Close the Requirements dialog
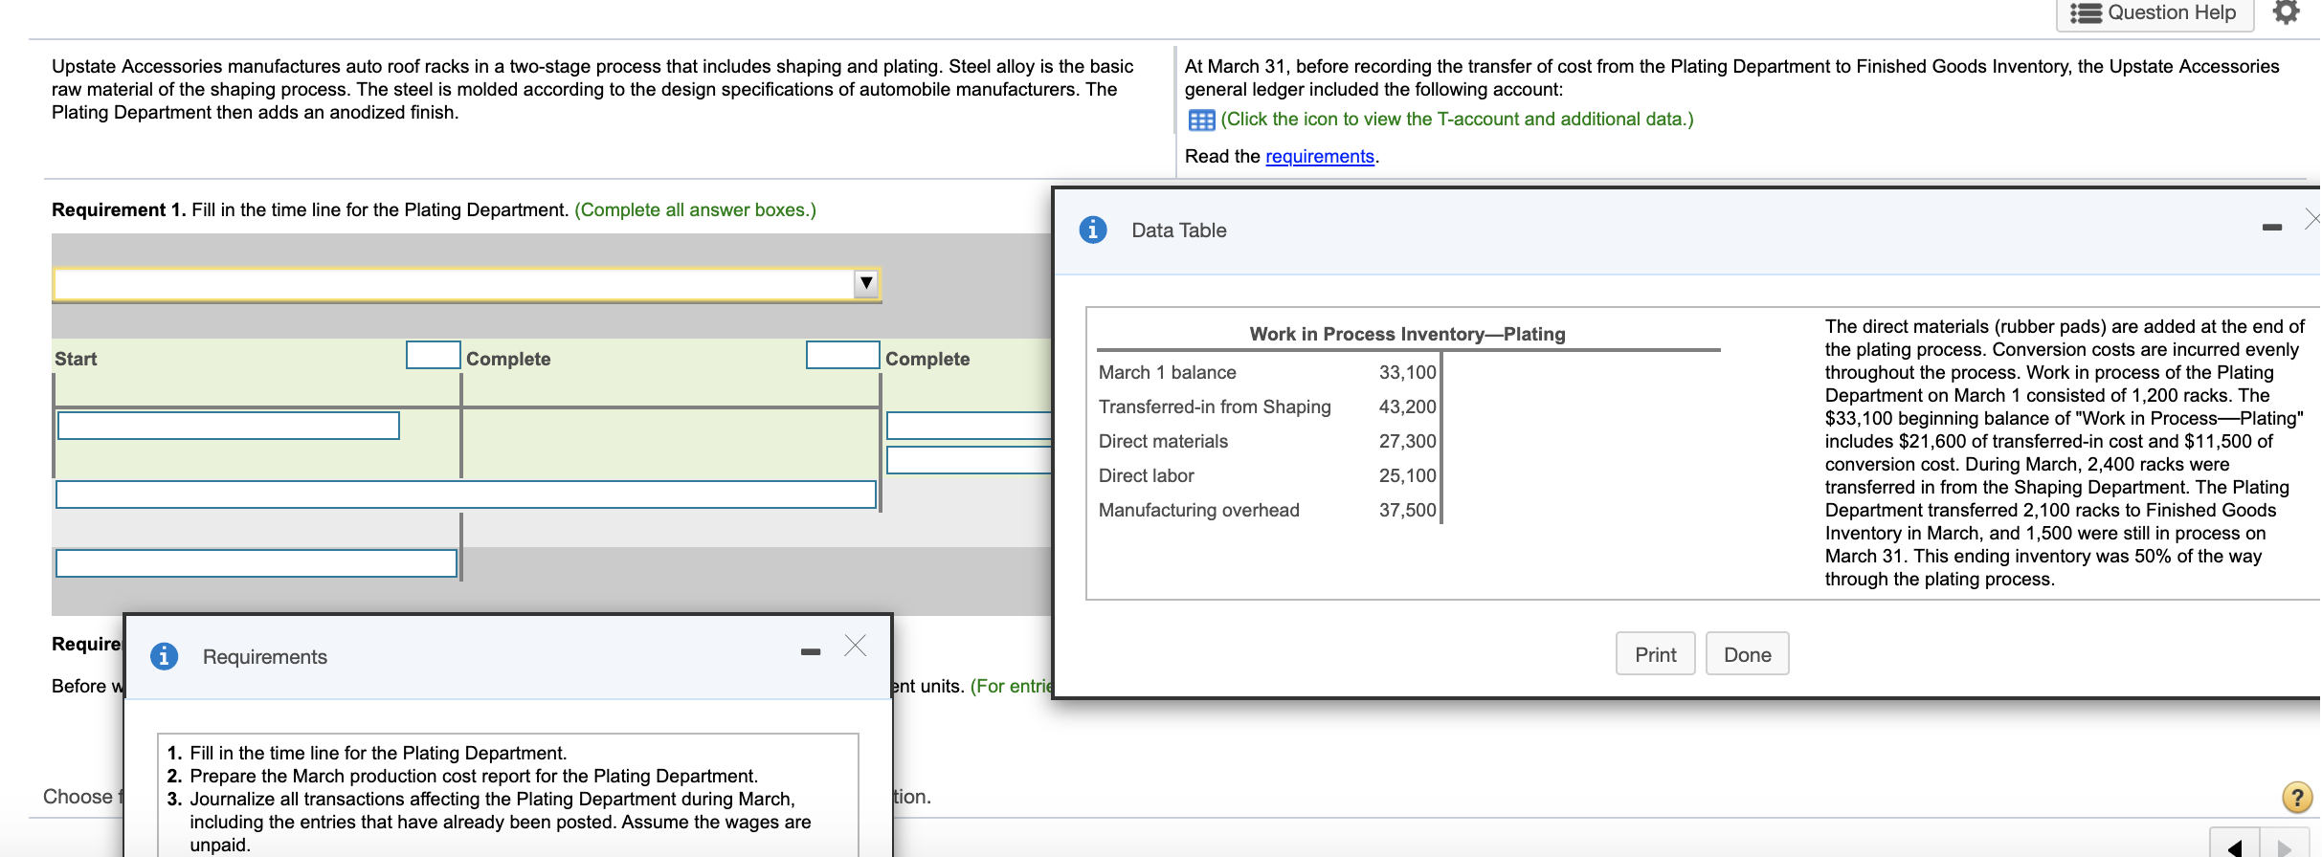Screen dimensions: 2322x857 (x=856, y=647)
